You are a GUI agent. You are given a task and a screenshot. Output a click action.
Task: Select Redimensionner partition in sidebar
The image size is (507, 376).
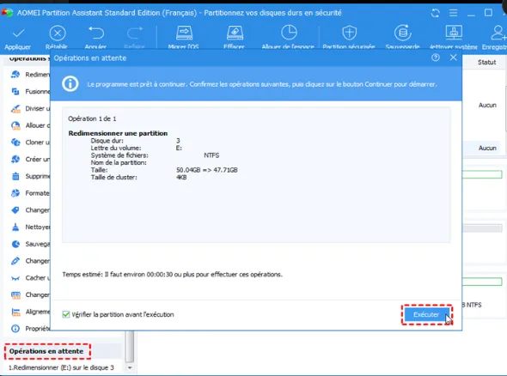click(x=30, y=75)
